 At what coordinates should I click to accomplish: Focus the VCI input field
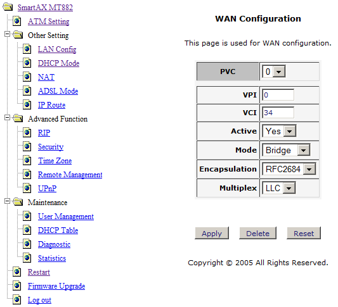(x=278, y=113)
